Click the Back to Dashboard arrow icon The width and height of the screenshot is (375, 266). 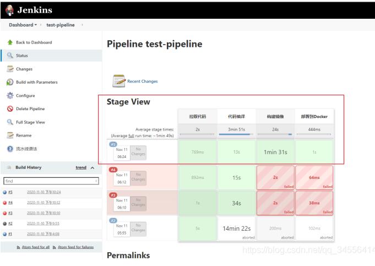[x=10, y=42]
